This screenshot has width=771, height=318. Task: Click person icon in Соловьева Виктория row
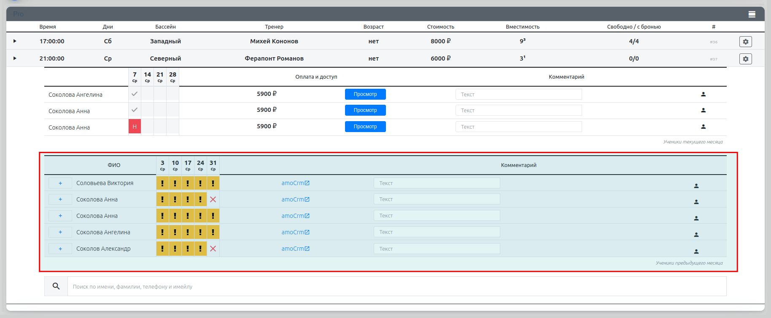point(696,185)
